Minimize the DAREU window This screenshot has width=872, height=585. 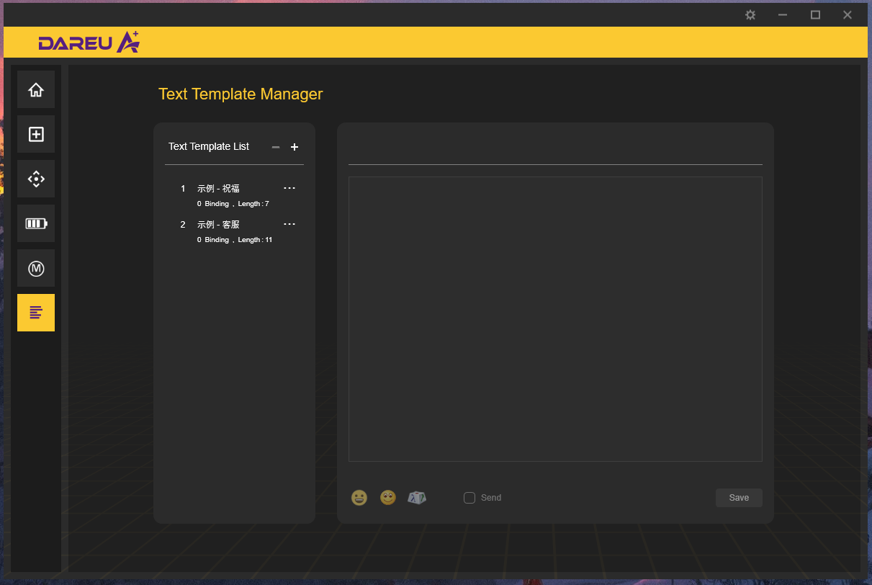pos(783,14)
